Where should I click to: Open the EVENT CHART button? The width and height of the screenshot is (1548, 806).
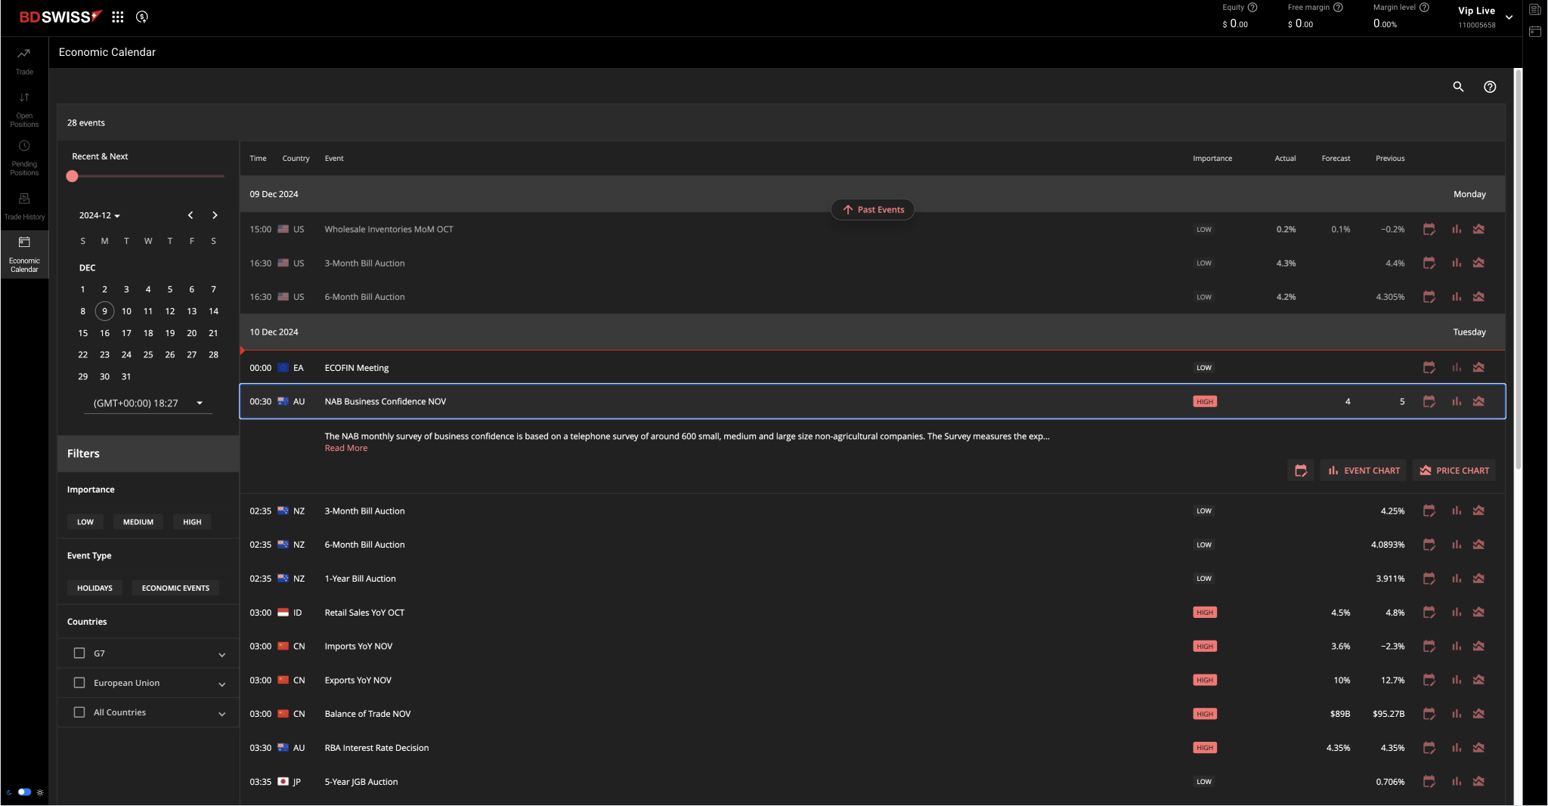click(x=1364, y=471)
